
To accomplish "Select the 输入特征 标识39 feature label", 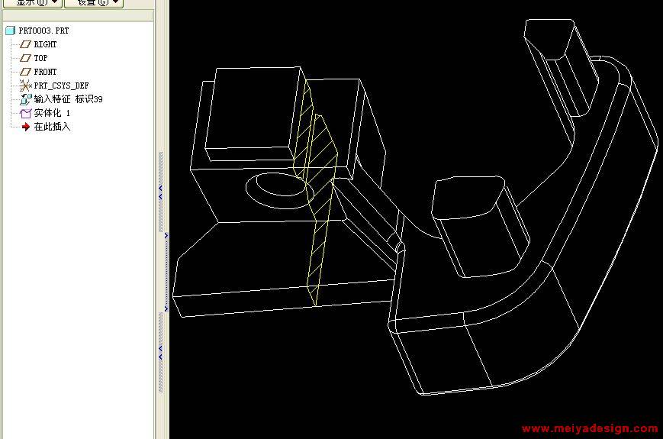I will coord(68,99).
